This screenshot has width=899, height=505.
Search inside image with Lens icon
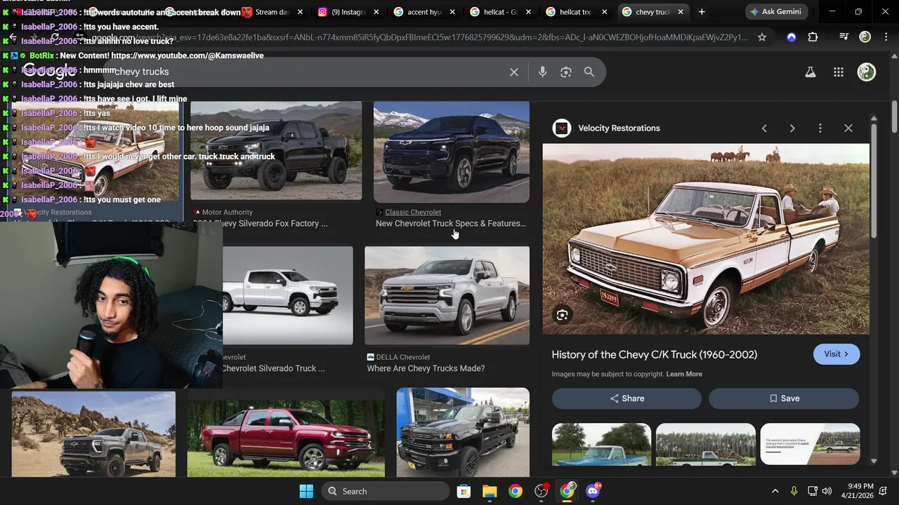[562, 316]
